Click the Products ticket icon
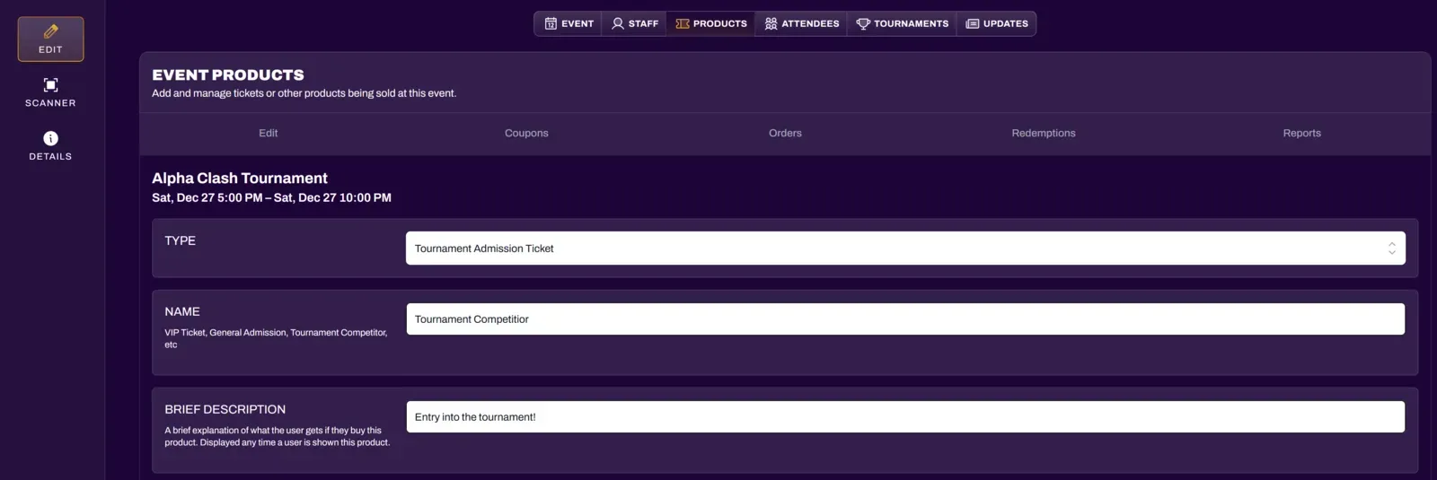Image resolution: width=1437 pixels, height=480 pixels. pyautogui.click(x=683, y=23)
